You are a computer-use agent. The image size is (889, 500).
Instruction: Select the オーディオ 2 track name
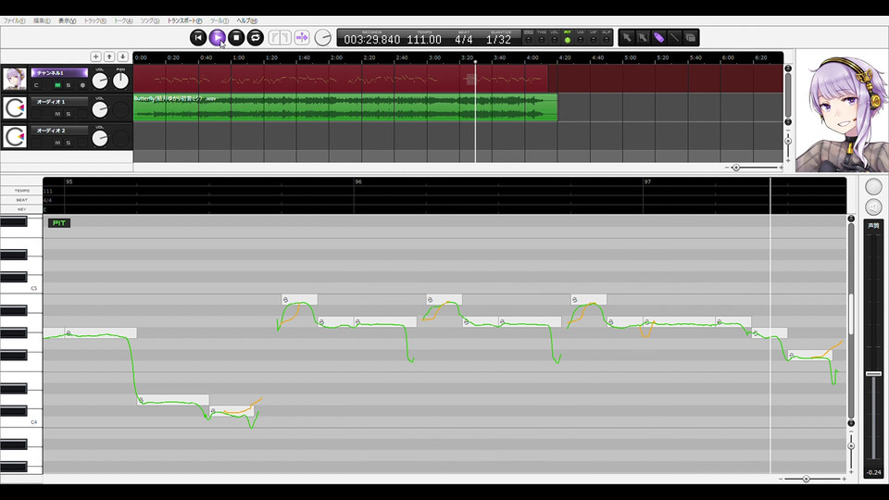(x=59, y=131)
